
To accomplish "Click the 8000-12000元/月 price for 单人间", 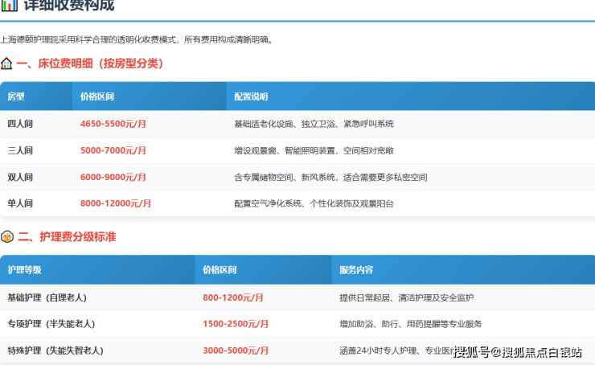I will tap(116, 203).
